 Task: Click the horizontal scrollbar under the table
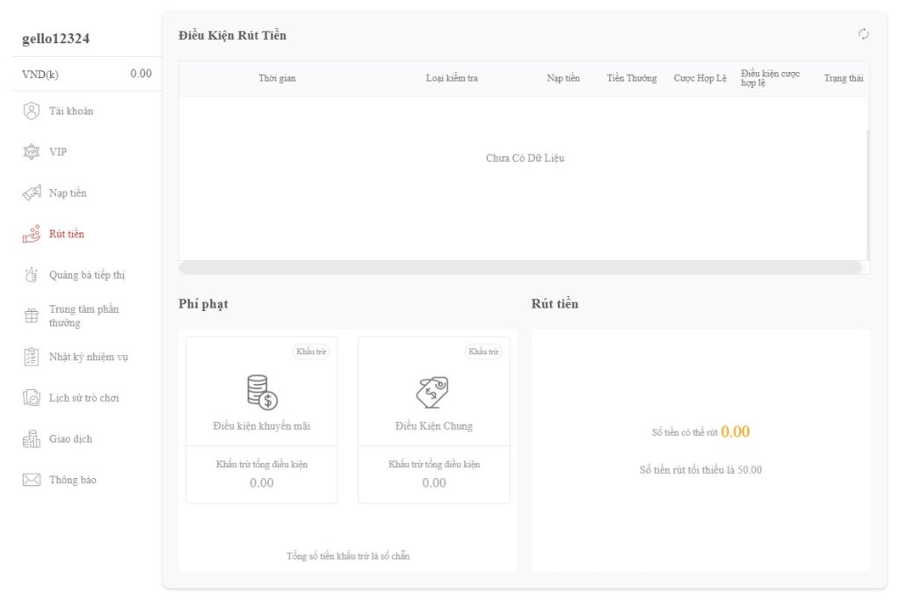[520, 267]
